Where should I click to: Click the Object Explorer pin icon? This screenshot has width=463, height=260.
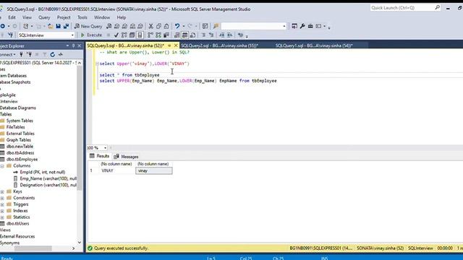[x=74, y=46]
